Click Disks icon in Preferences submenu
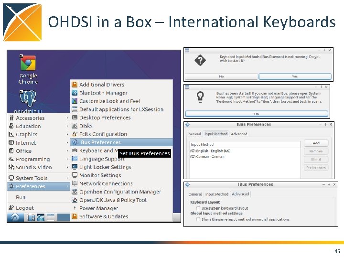This screenshot has width=344, height=258. [75, 126]
